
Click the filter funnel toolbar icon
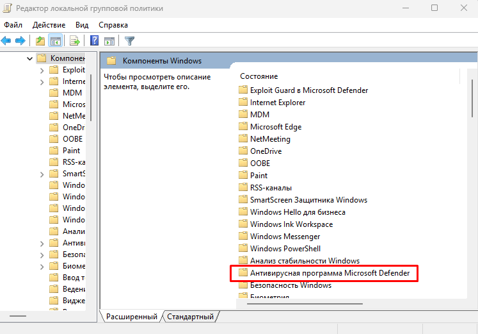[129, 40]
